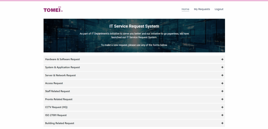
Task: Click the plus icon next to Access Request
Action: click(x=222, y=83)
